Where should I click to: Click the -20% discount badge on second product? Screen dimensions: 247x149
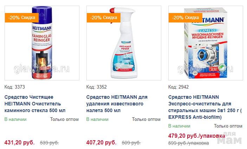point(103,17)
